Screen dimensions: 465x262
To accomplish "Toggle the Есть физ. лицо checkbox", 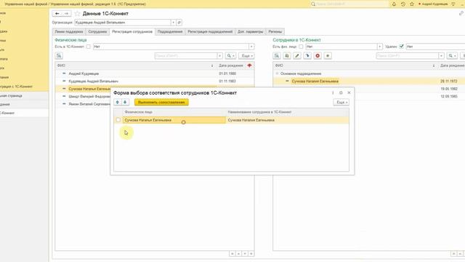I will coord(301,47).
